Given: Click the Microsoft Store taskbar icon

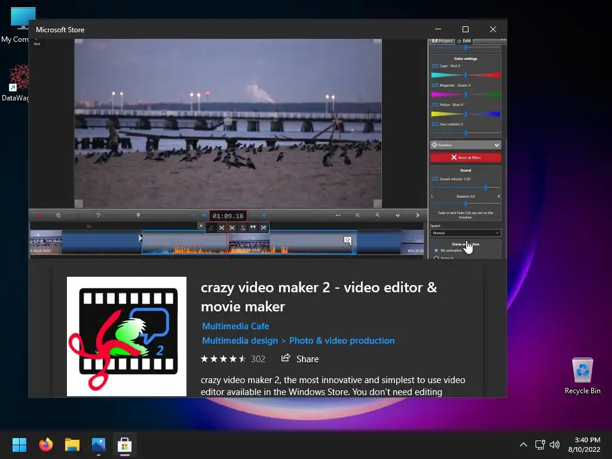Looking at the screenshot, I should tap(125, 445).
